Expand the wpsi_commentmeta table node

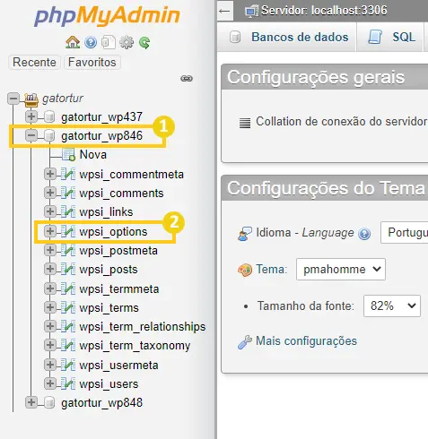(x=50, y=174)
